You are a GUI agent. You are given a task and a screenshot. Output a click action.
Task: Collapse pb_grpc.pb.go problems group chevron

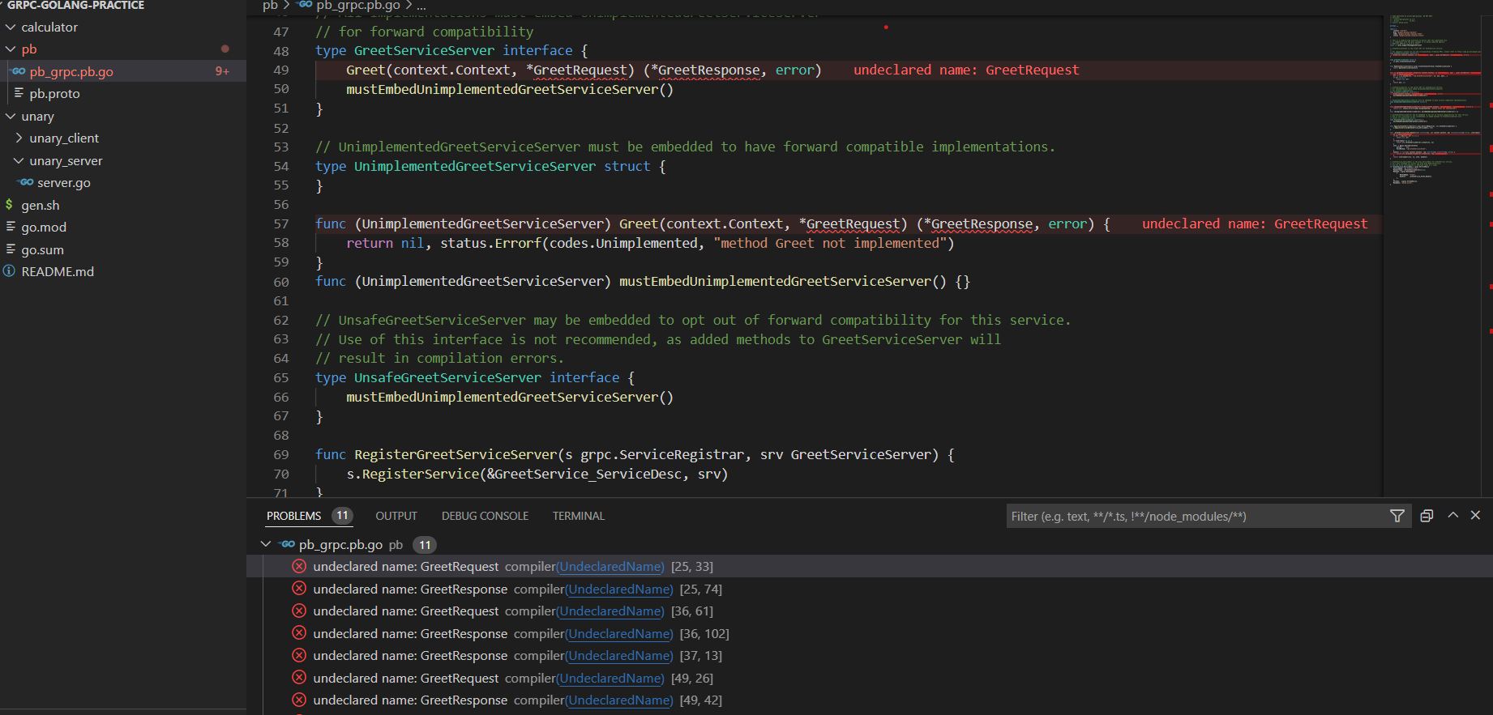coord(266,544)
